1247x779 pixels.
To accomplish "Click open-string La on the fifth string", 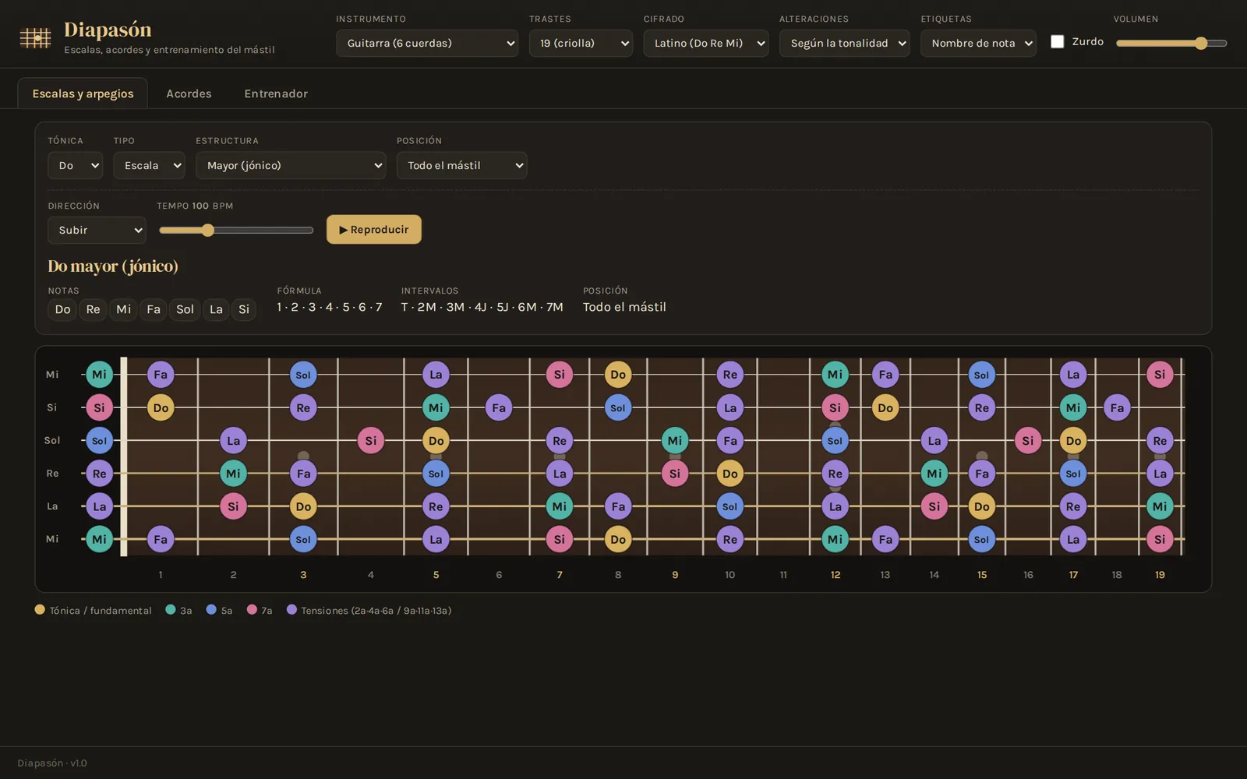I will pos(99,506).
